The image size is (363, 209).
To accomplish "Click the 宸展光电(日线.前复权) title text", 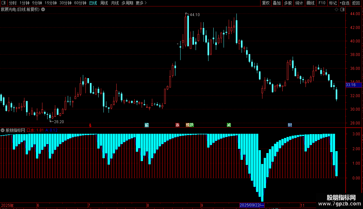I will click(x=20, y=10).
